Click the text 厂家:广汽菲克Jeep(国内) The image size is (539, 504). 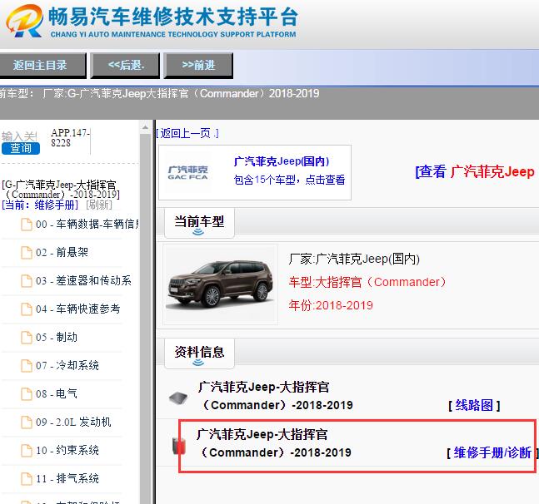[354, 259]
